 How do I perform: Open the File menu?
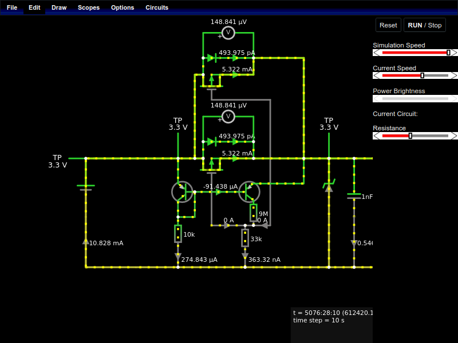[x=12, y=7]
